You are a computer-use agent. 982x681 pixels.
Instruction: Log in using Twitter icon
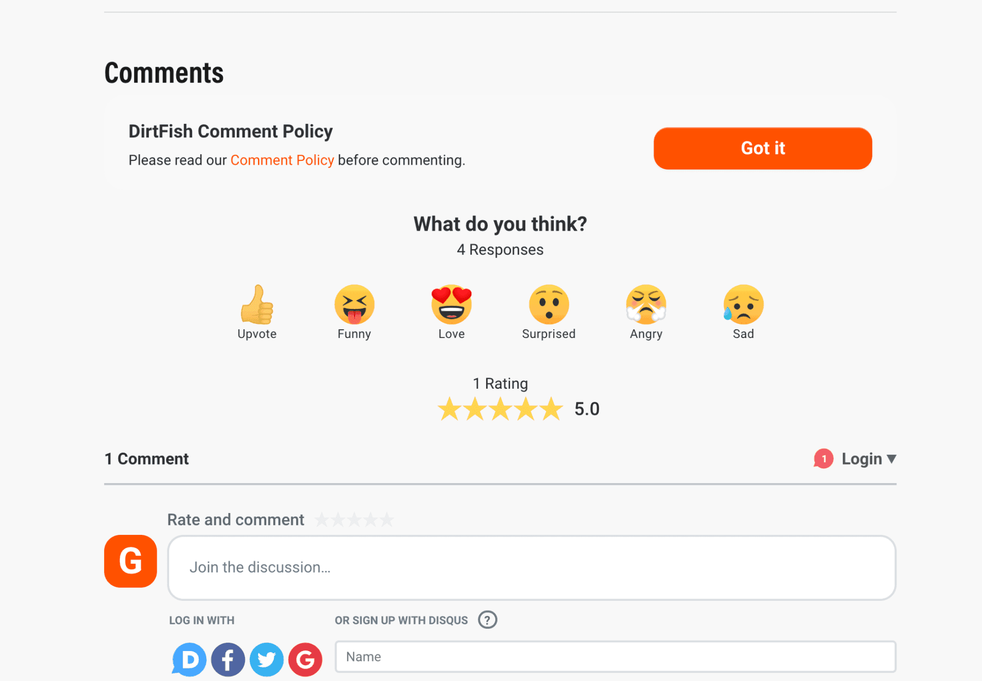tap(267, 660)
